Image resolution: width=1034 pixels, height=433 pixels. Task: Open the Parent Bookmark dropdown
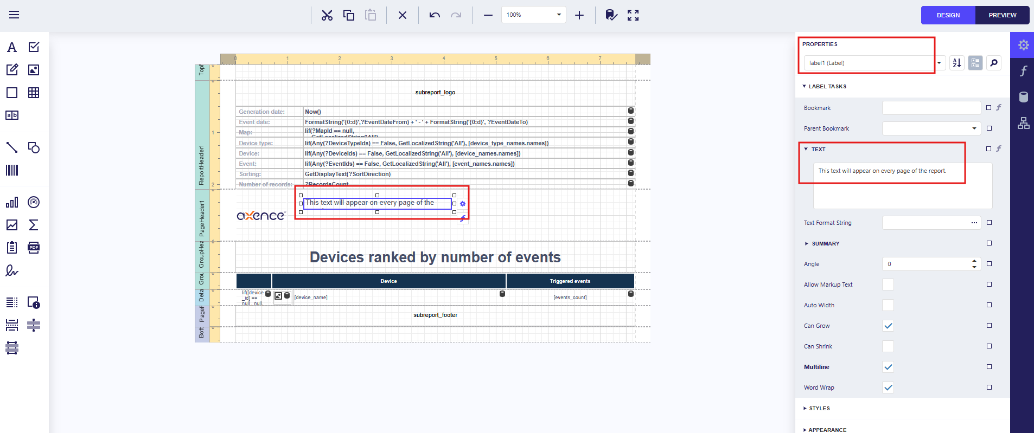click(974, 128)
